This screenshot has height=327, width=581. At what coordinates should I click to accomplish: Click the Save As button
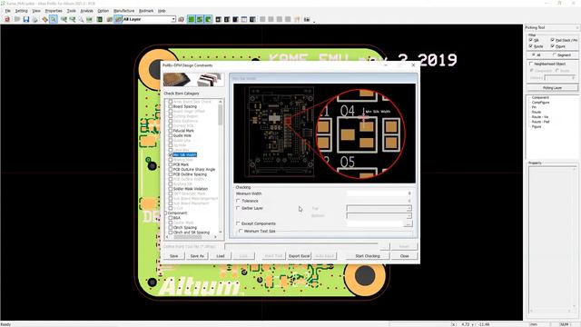[x=197, y=256]
